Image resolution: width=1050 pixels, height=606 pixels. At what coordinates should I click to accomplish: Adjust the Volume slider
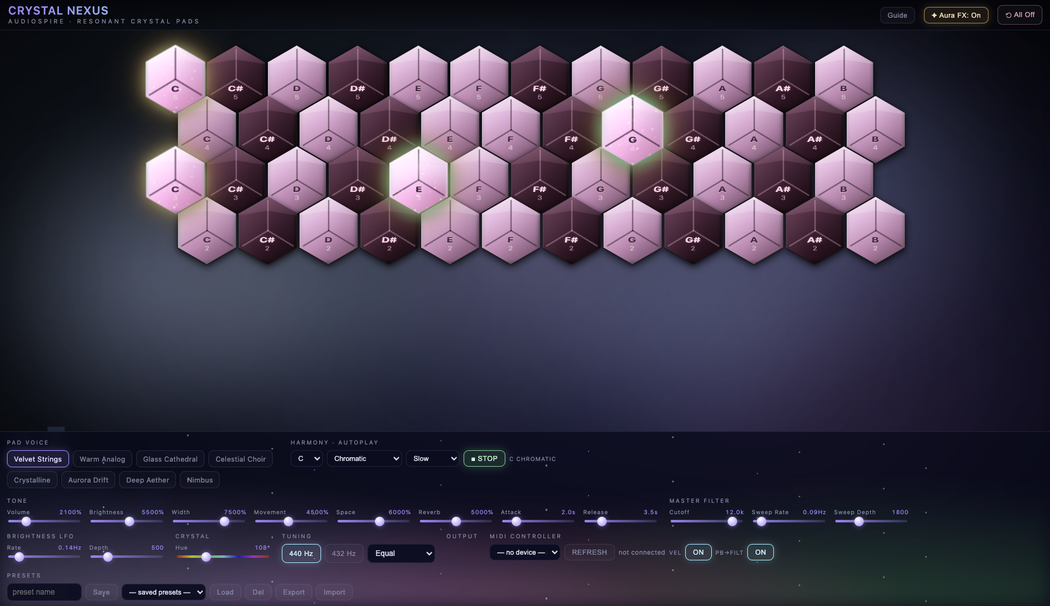pyautogui.click(x=44, y=521)
